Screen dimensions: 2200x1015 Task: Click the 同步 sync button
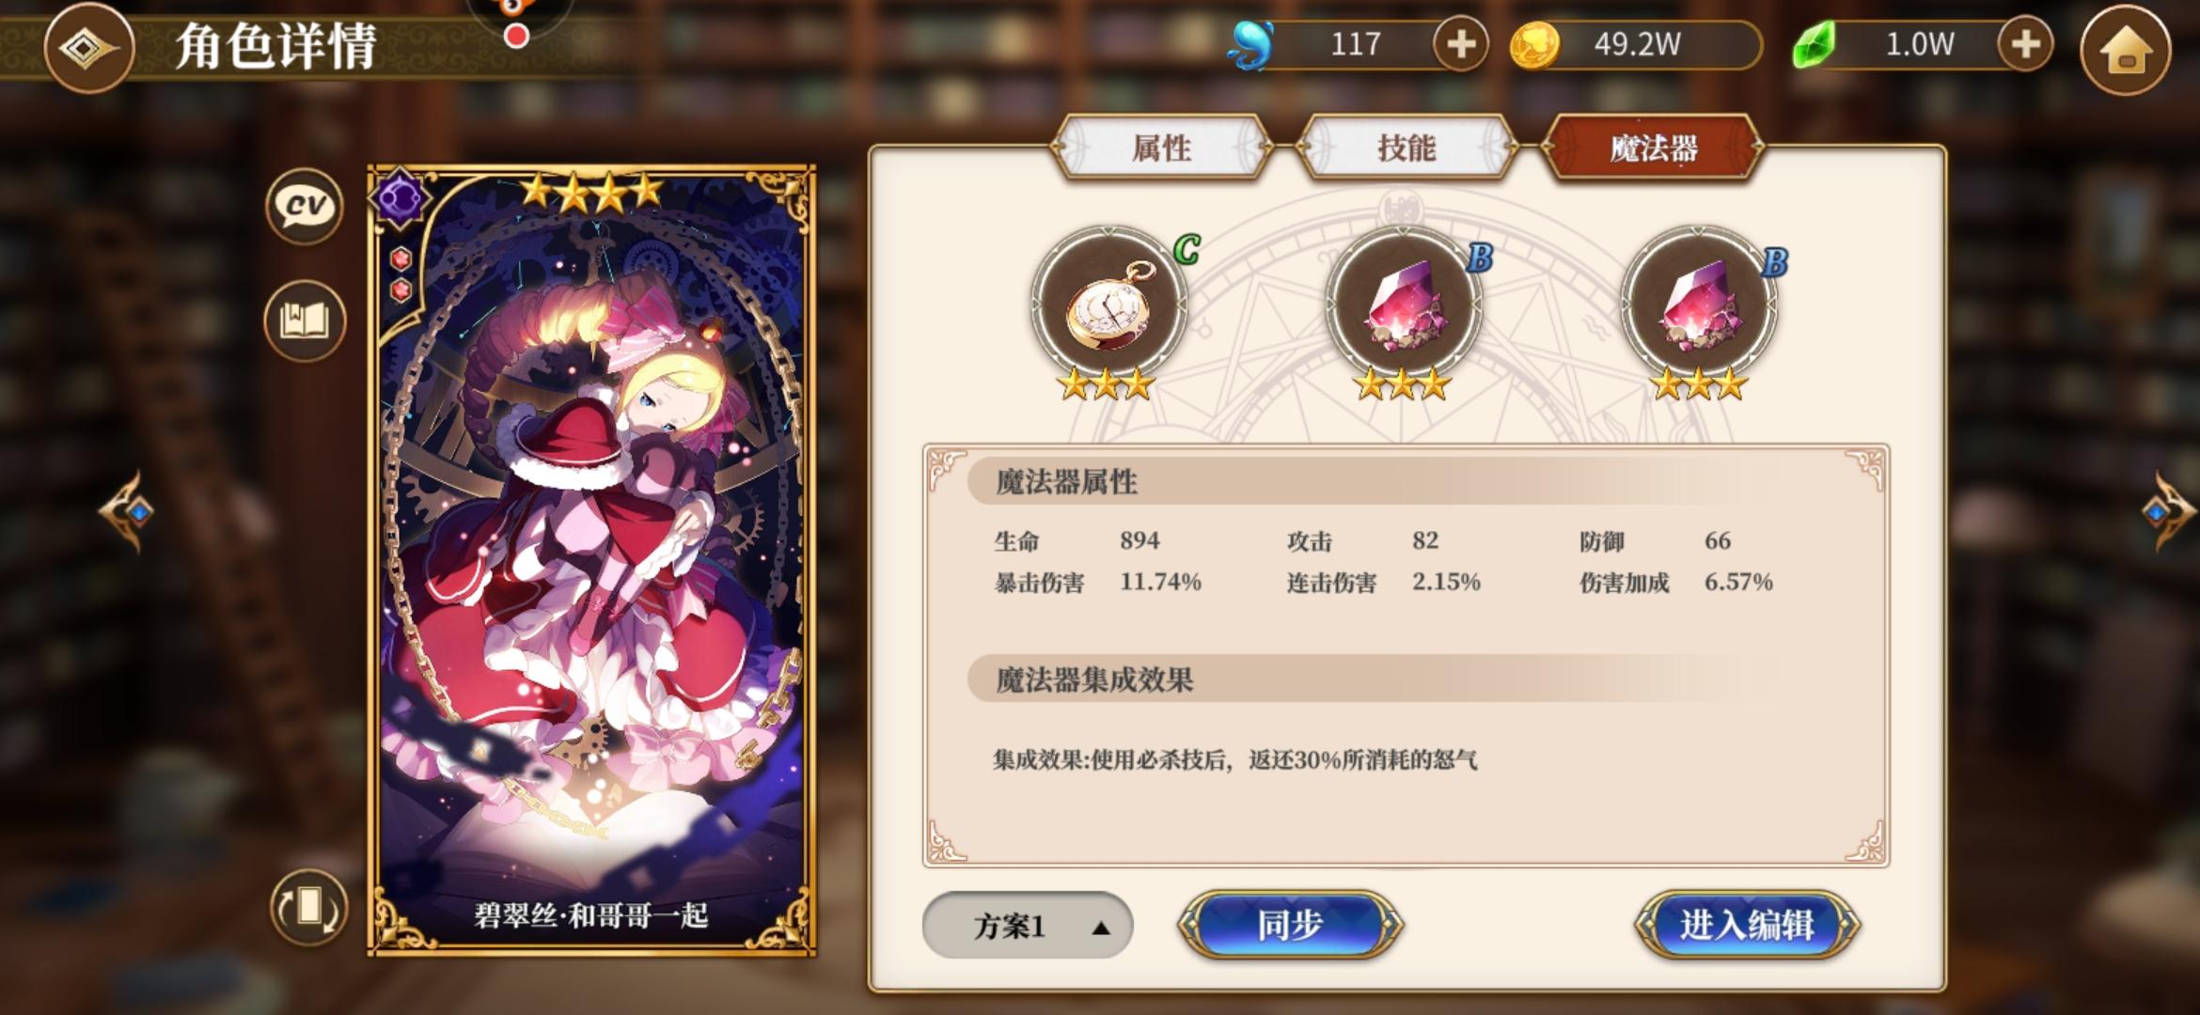[1290, 925]
